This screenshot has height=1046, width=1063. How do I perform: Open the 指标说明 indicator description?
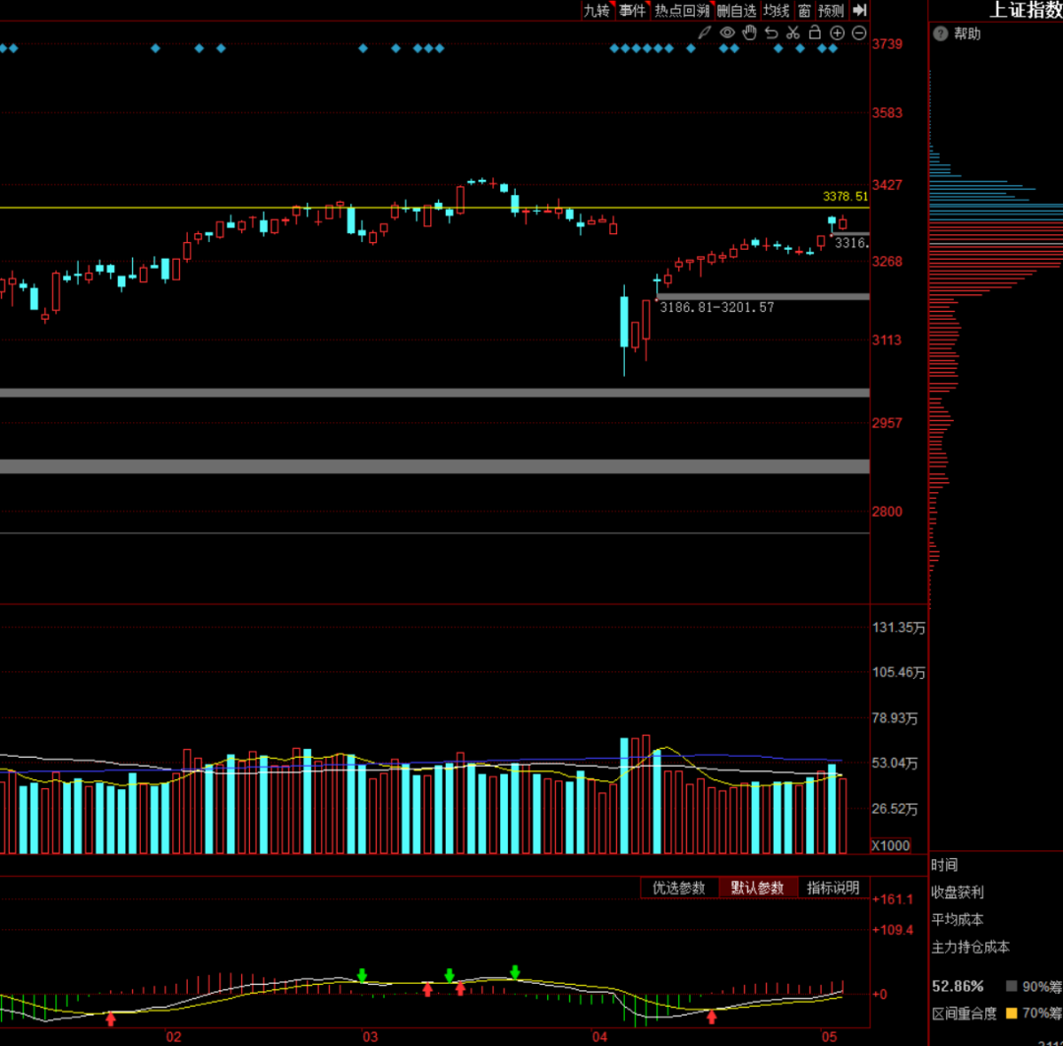point(833,888)
